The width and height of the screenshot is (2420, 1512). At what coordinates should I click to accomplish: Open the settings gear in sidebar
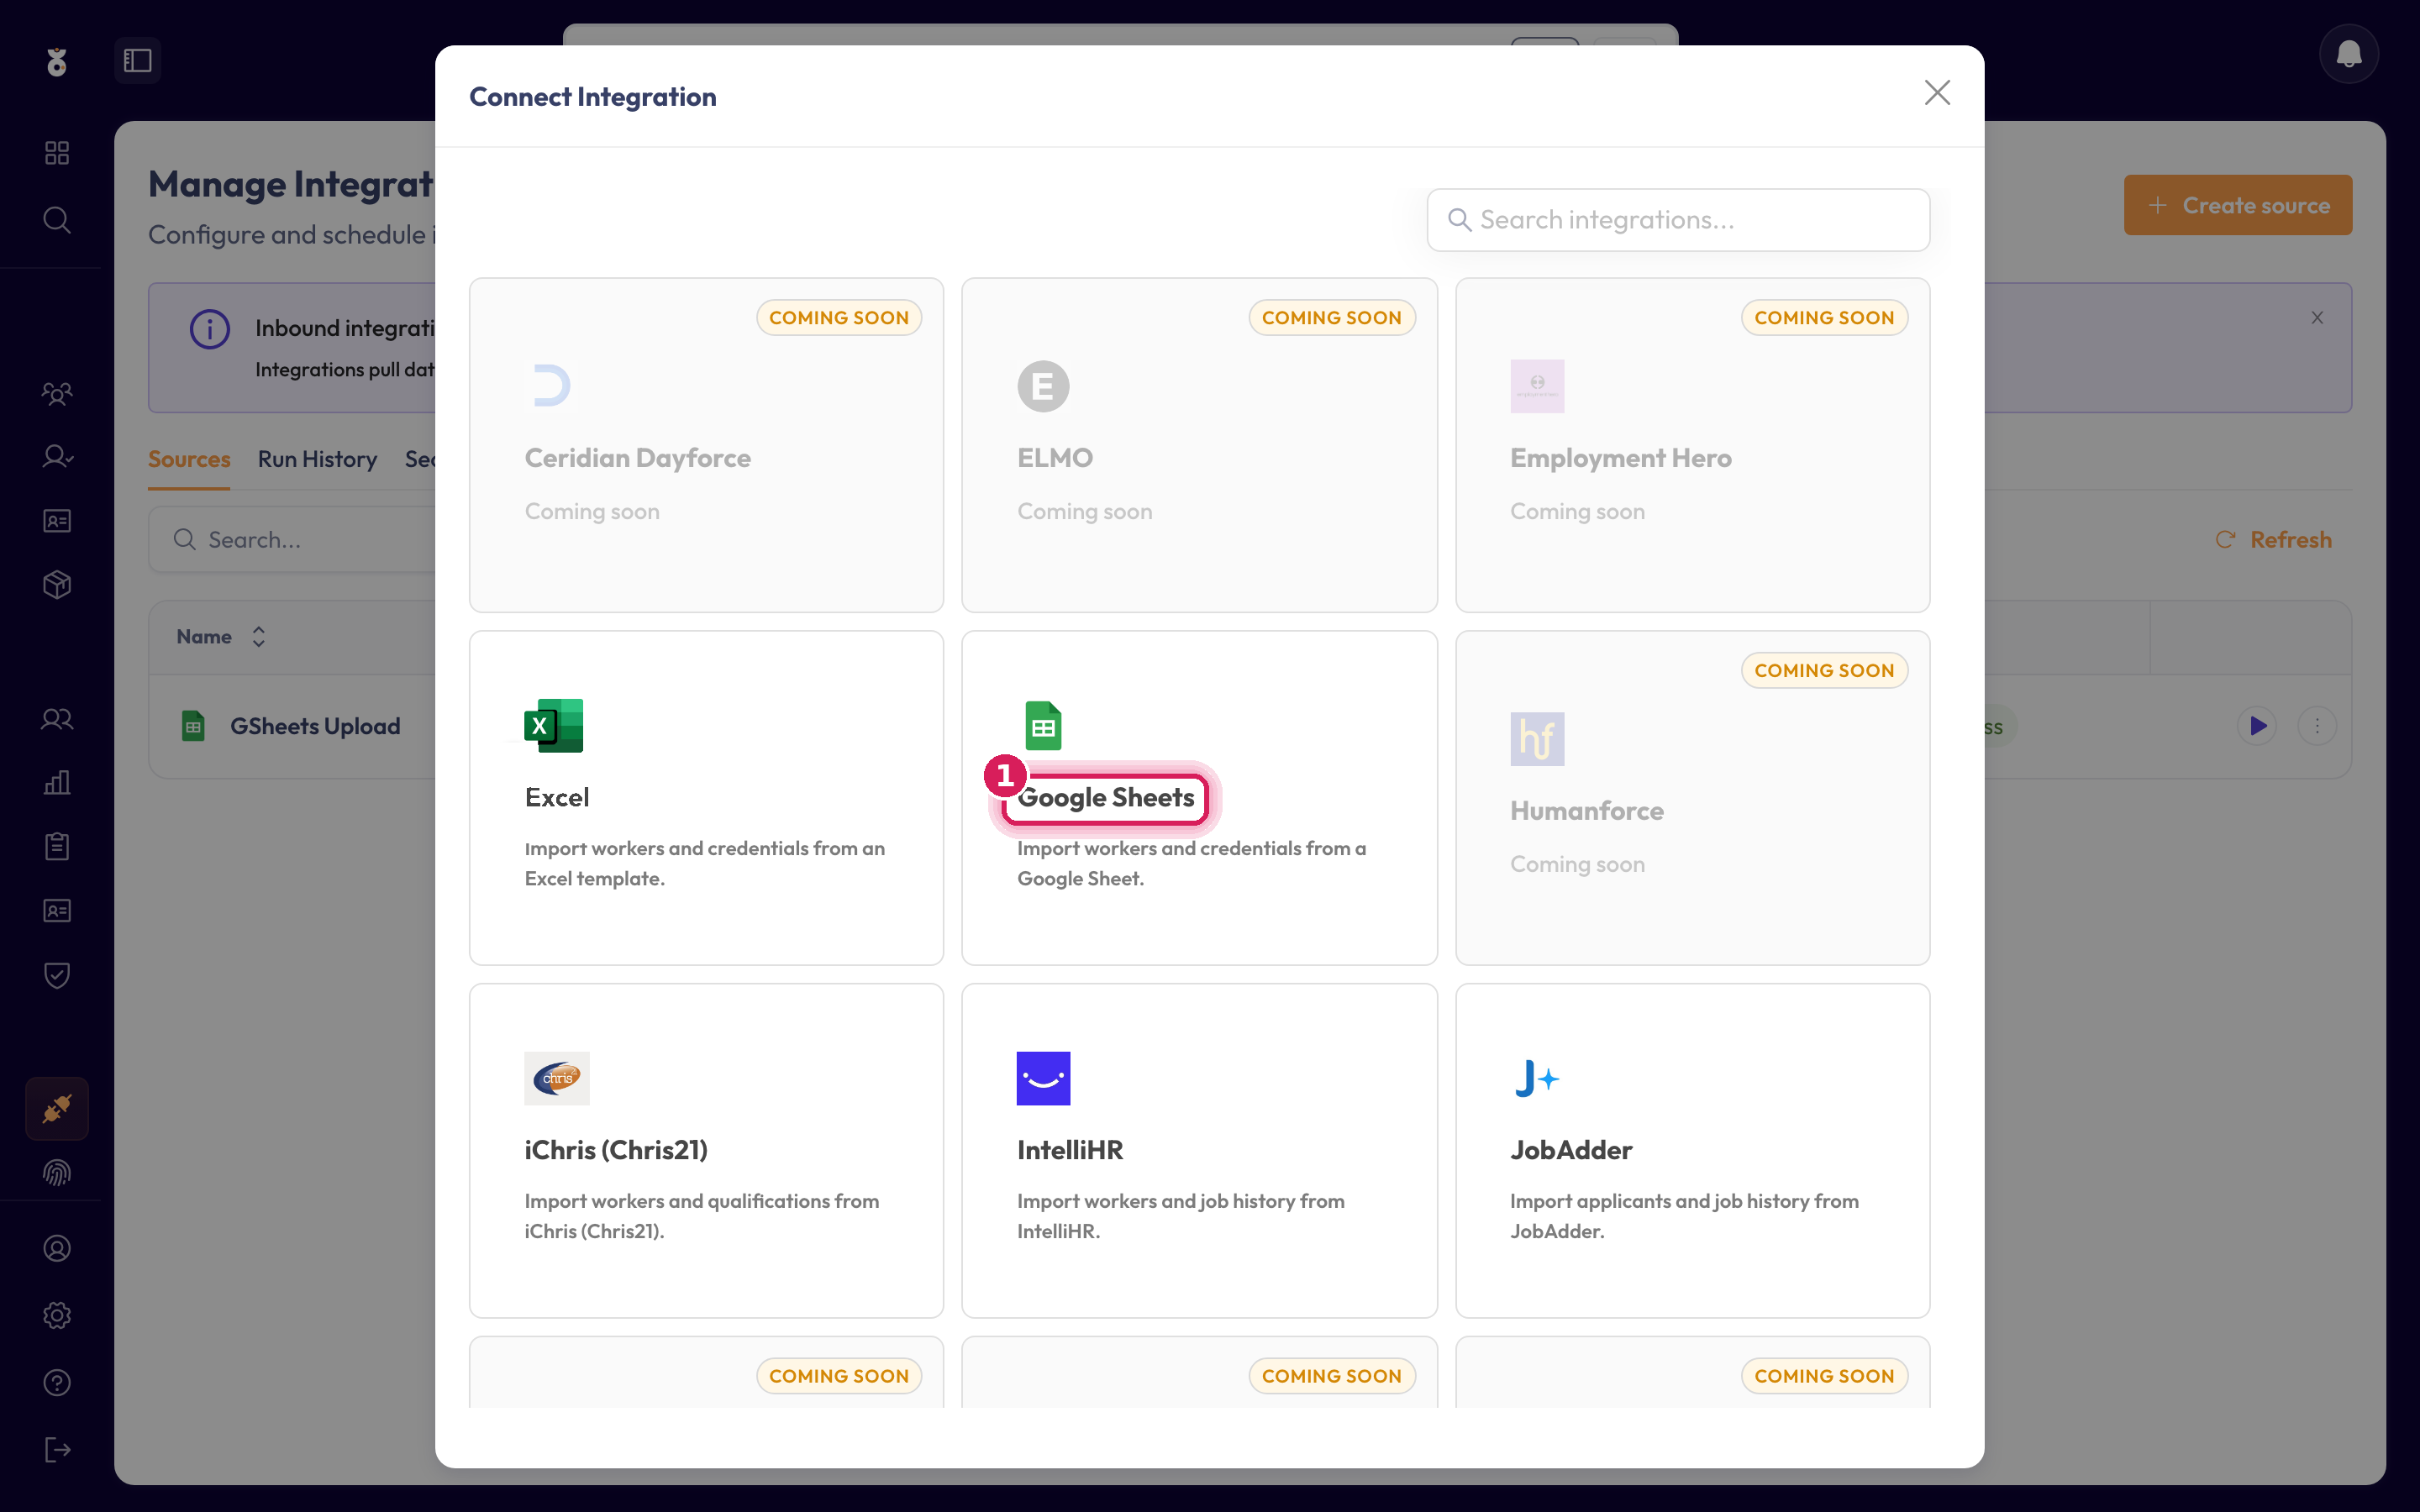click(57, 1315)
